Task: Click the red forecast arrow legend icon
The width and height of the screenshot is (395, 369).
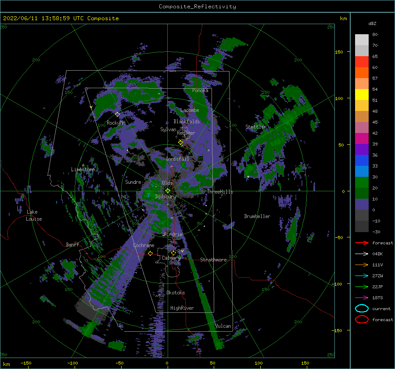Action: coord(362,243)
